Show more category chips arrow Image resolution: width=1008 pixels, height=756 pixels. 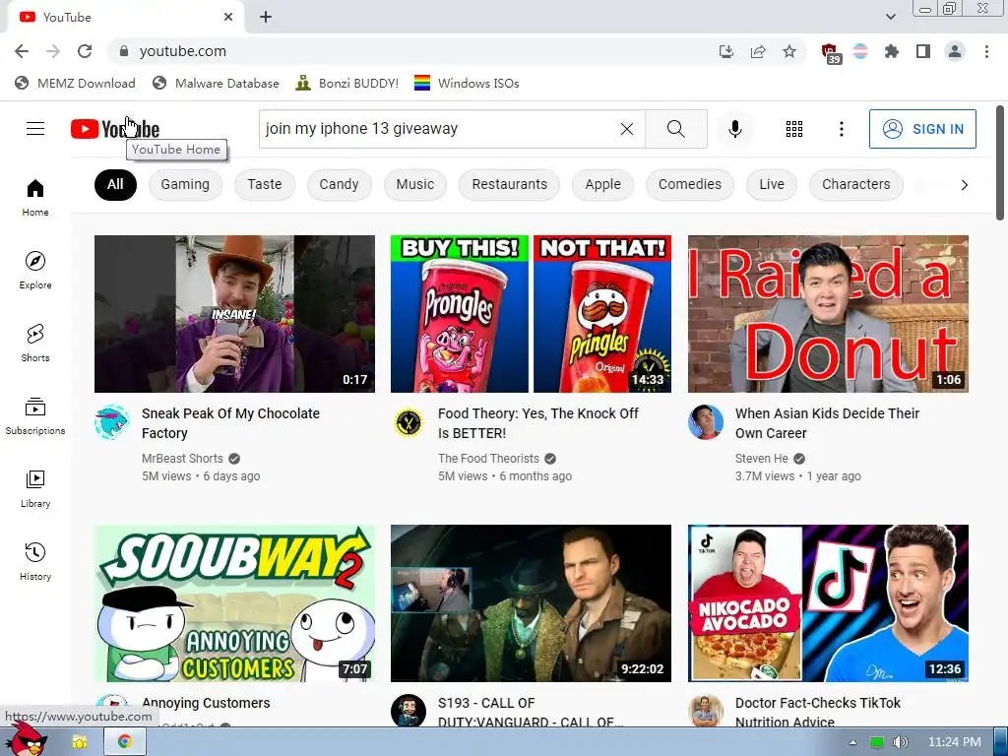pyautogui.click(x=964, y=185)
